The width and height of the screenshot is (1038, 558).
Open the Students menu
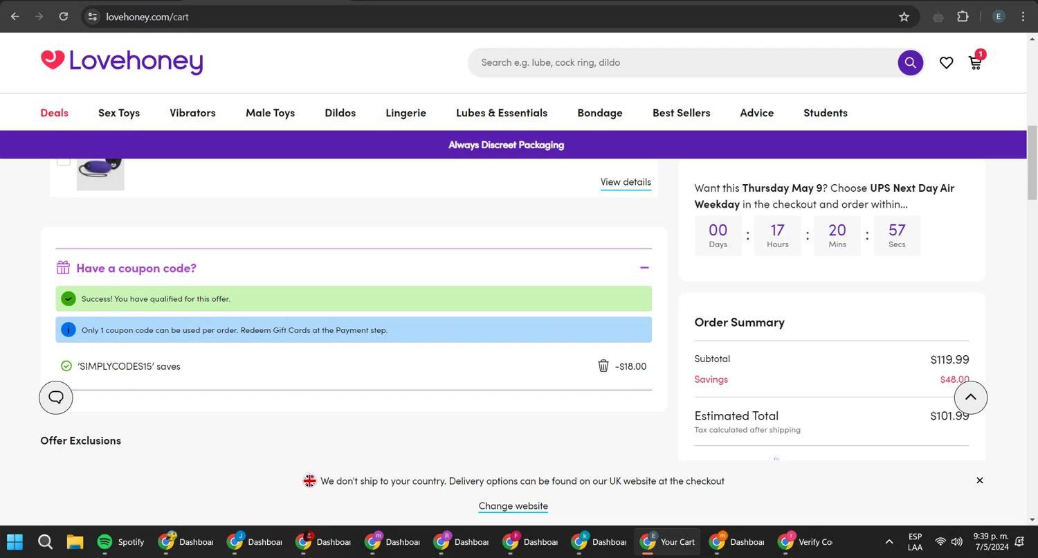825,112
